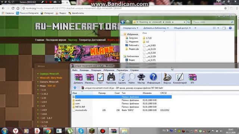
Task: Click Главная link on website
Action: pos(40,40)
